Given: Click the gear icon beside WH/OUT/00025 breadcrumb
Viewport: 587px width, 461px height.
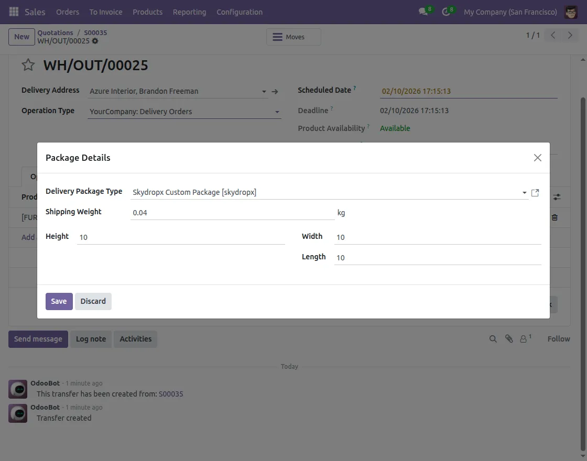Looking at the screenshot, I should [95, 41].
